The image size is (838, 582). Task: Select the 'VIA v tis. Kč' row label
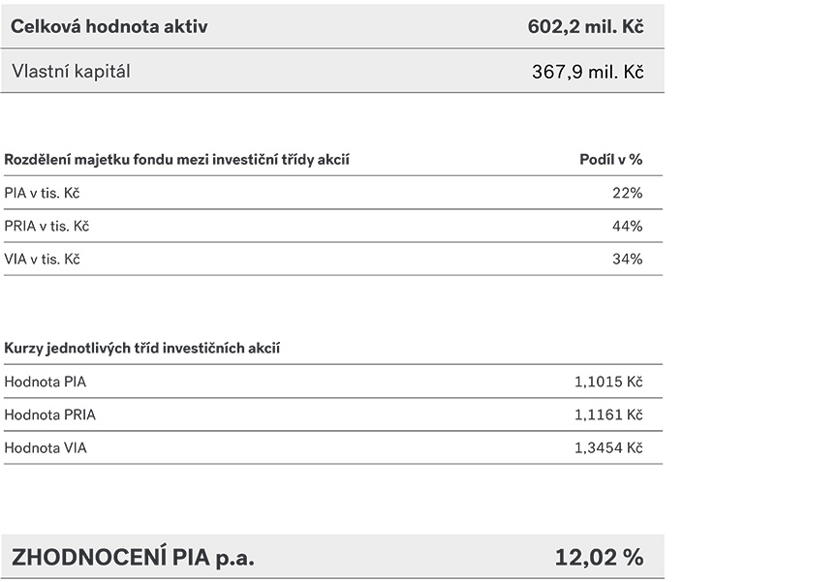[42, 260]
